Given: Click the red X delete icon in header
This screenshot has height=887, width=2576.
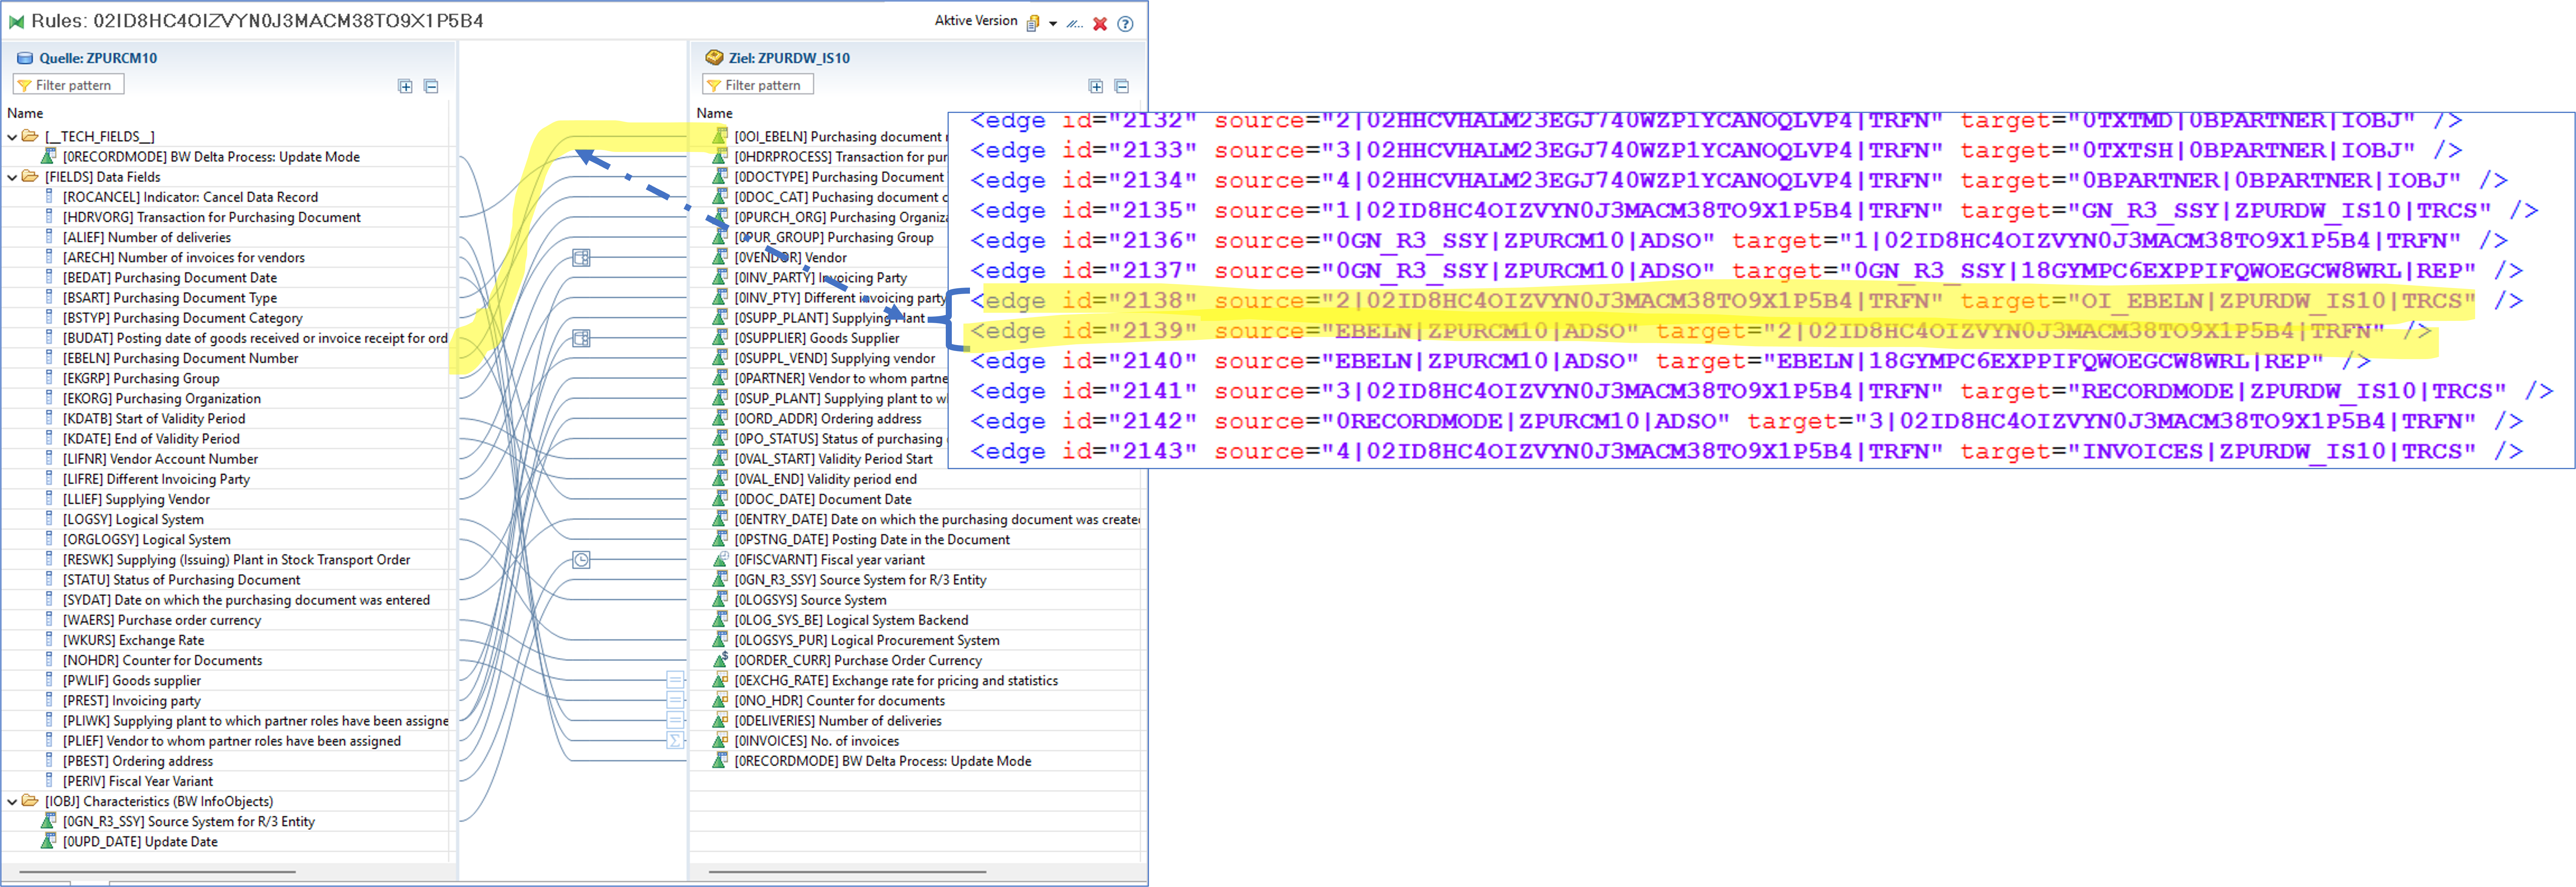Looking at the screenshot, I should (x=1100, y=24).
